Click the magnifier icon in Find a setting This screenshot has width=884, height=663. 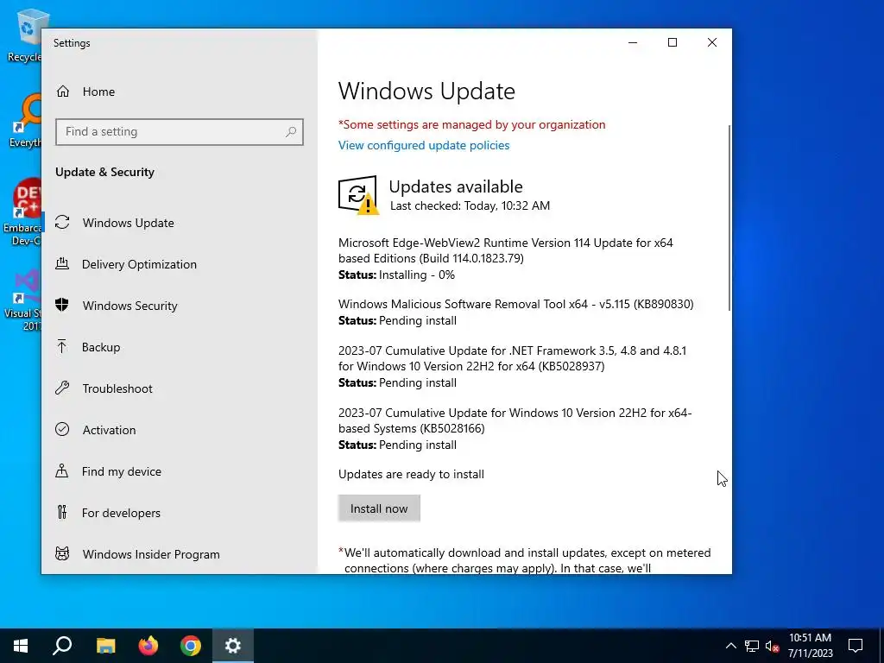point(291,132)
